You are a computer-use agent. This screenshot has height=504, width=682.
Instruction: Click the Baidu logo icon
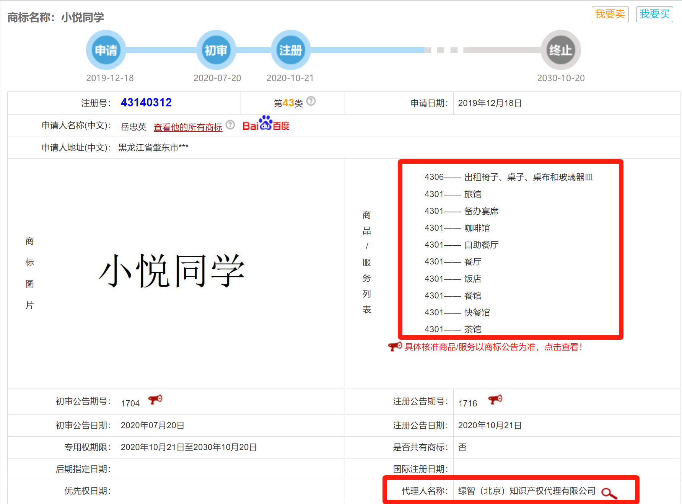point(266,124)
